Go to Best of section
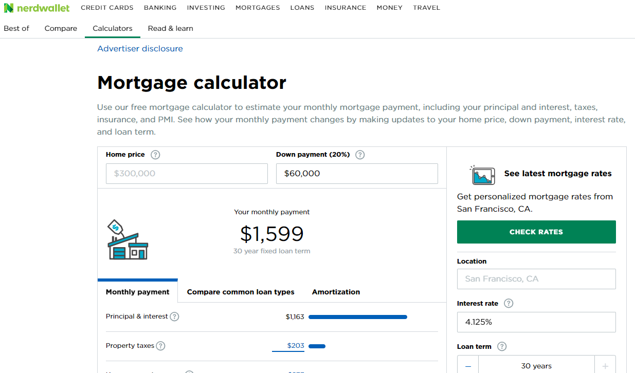Screen dimensions: 635x373 tap(16, 28)
